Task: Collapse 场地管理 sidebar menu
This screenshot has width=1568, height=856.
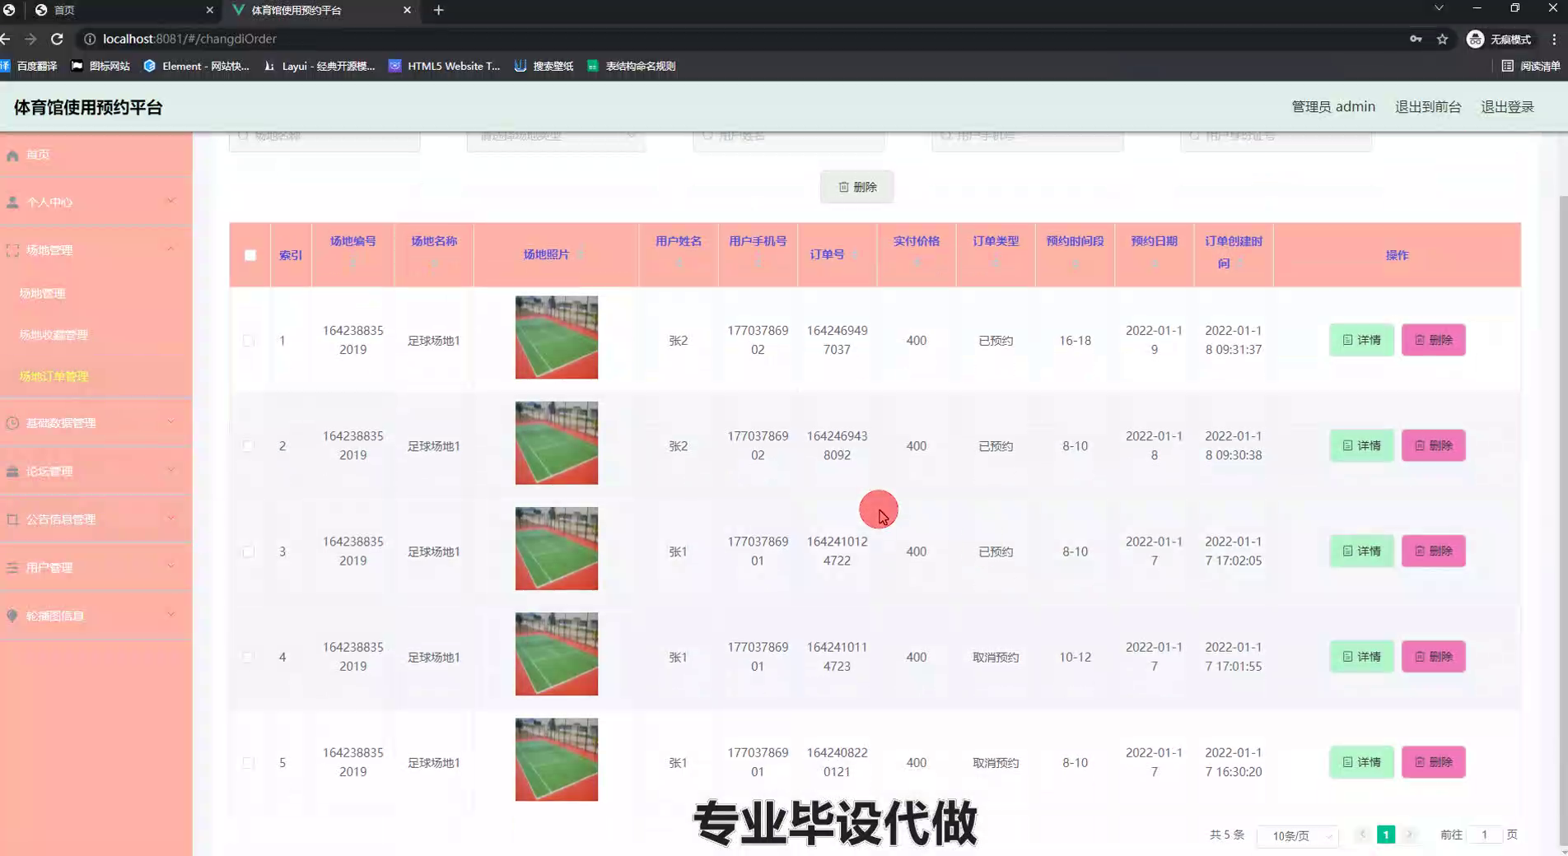Action: [x=96, y=249]
